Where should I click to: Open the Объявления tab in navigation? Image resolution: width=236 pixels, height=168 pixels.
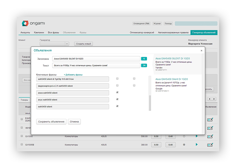click(69, 32)
